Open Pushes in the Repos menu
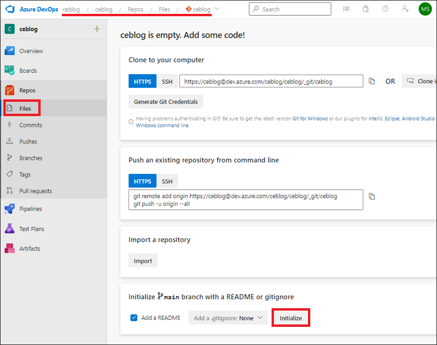The width and height of the screenshot is (437, 345). (28, 141)
